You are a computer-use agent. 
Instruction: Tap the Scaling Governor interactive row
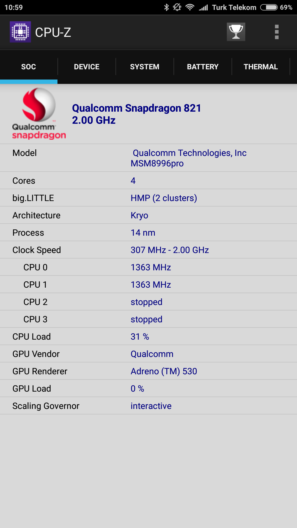pyautogui.click(x=148, y=406)
